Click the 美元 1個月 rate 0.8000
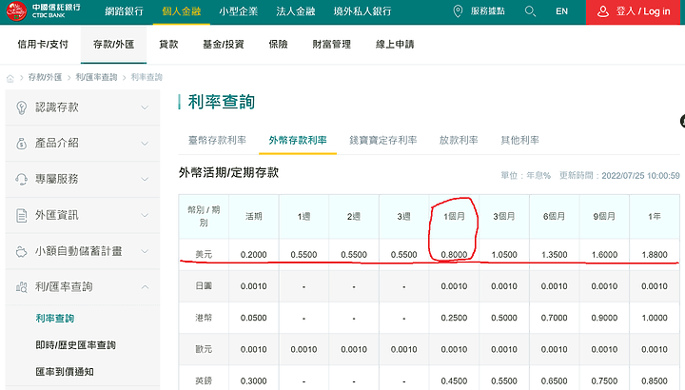 point(455,255)
